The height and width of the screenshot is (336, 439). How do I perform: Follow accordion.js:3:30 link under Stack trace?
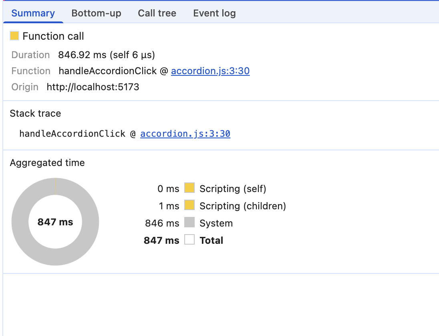(x=185, y=134)
